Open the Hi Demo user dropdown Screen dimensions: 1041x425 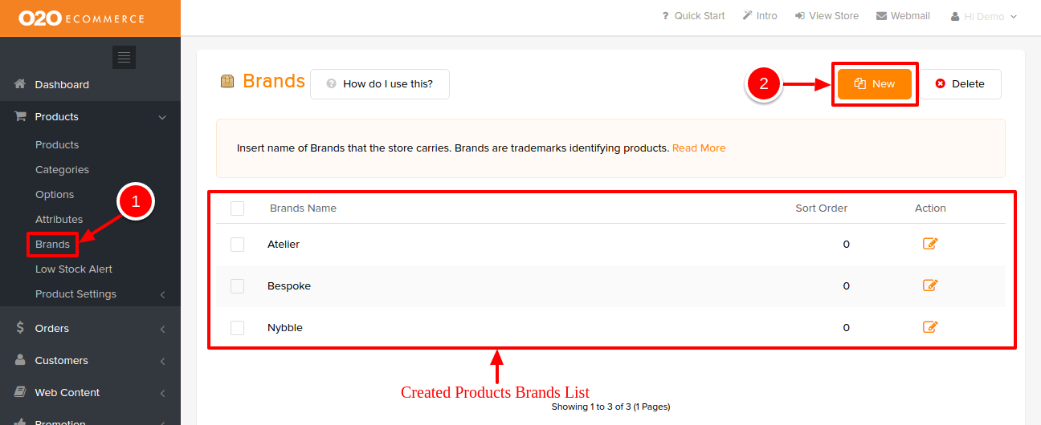[x=984, y=16]
